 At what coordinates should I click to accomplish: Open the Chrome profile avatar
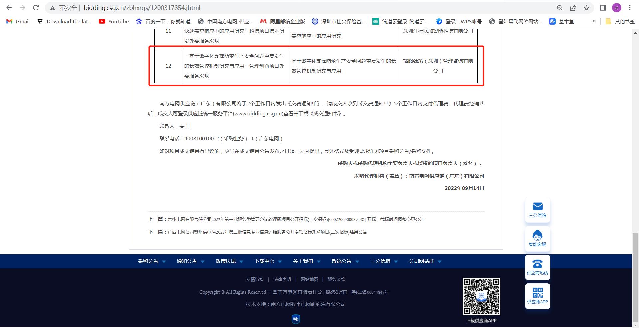(617, 8)
